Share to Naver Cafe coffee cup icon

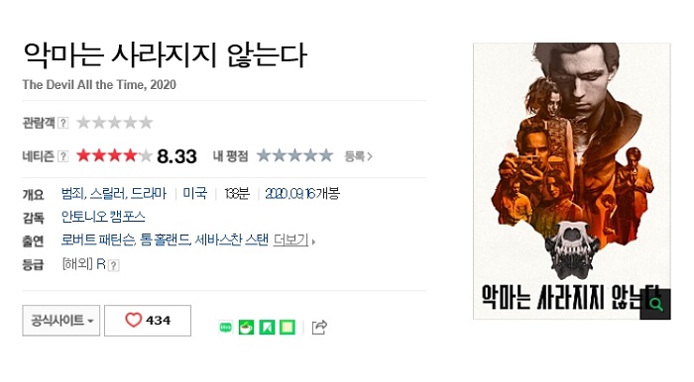coord(247,328)
